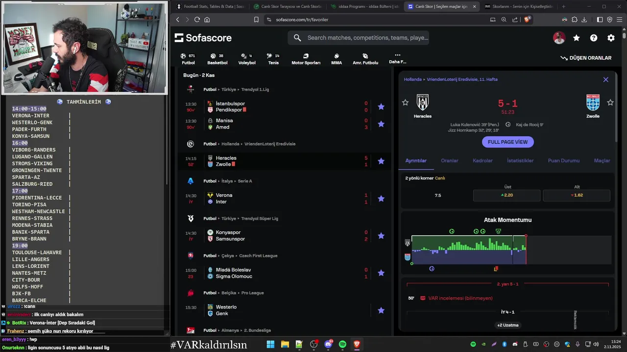Go to the browser home page
The image size is (627, 352).
[207, 20]
